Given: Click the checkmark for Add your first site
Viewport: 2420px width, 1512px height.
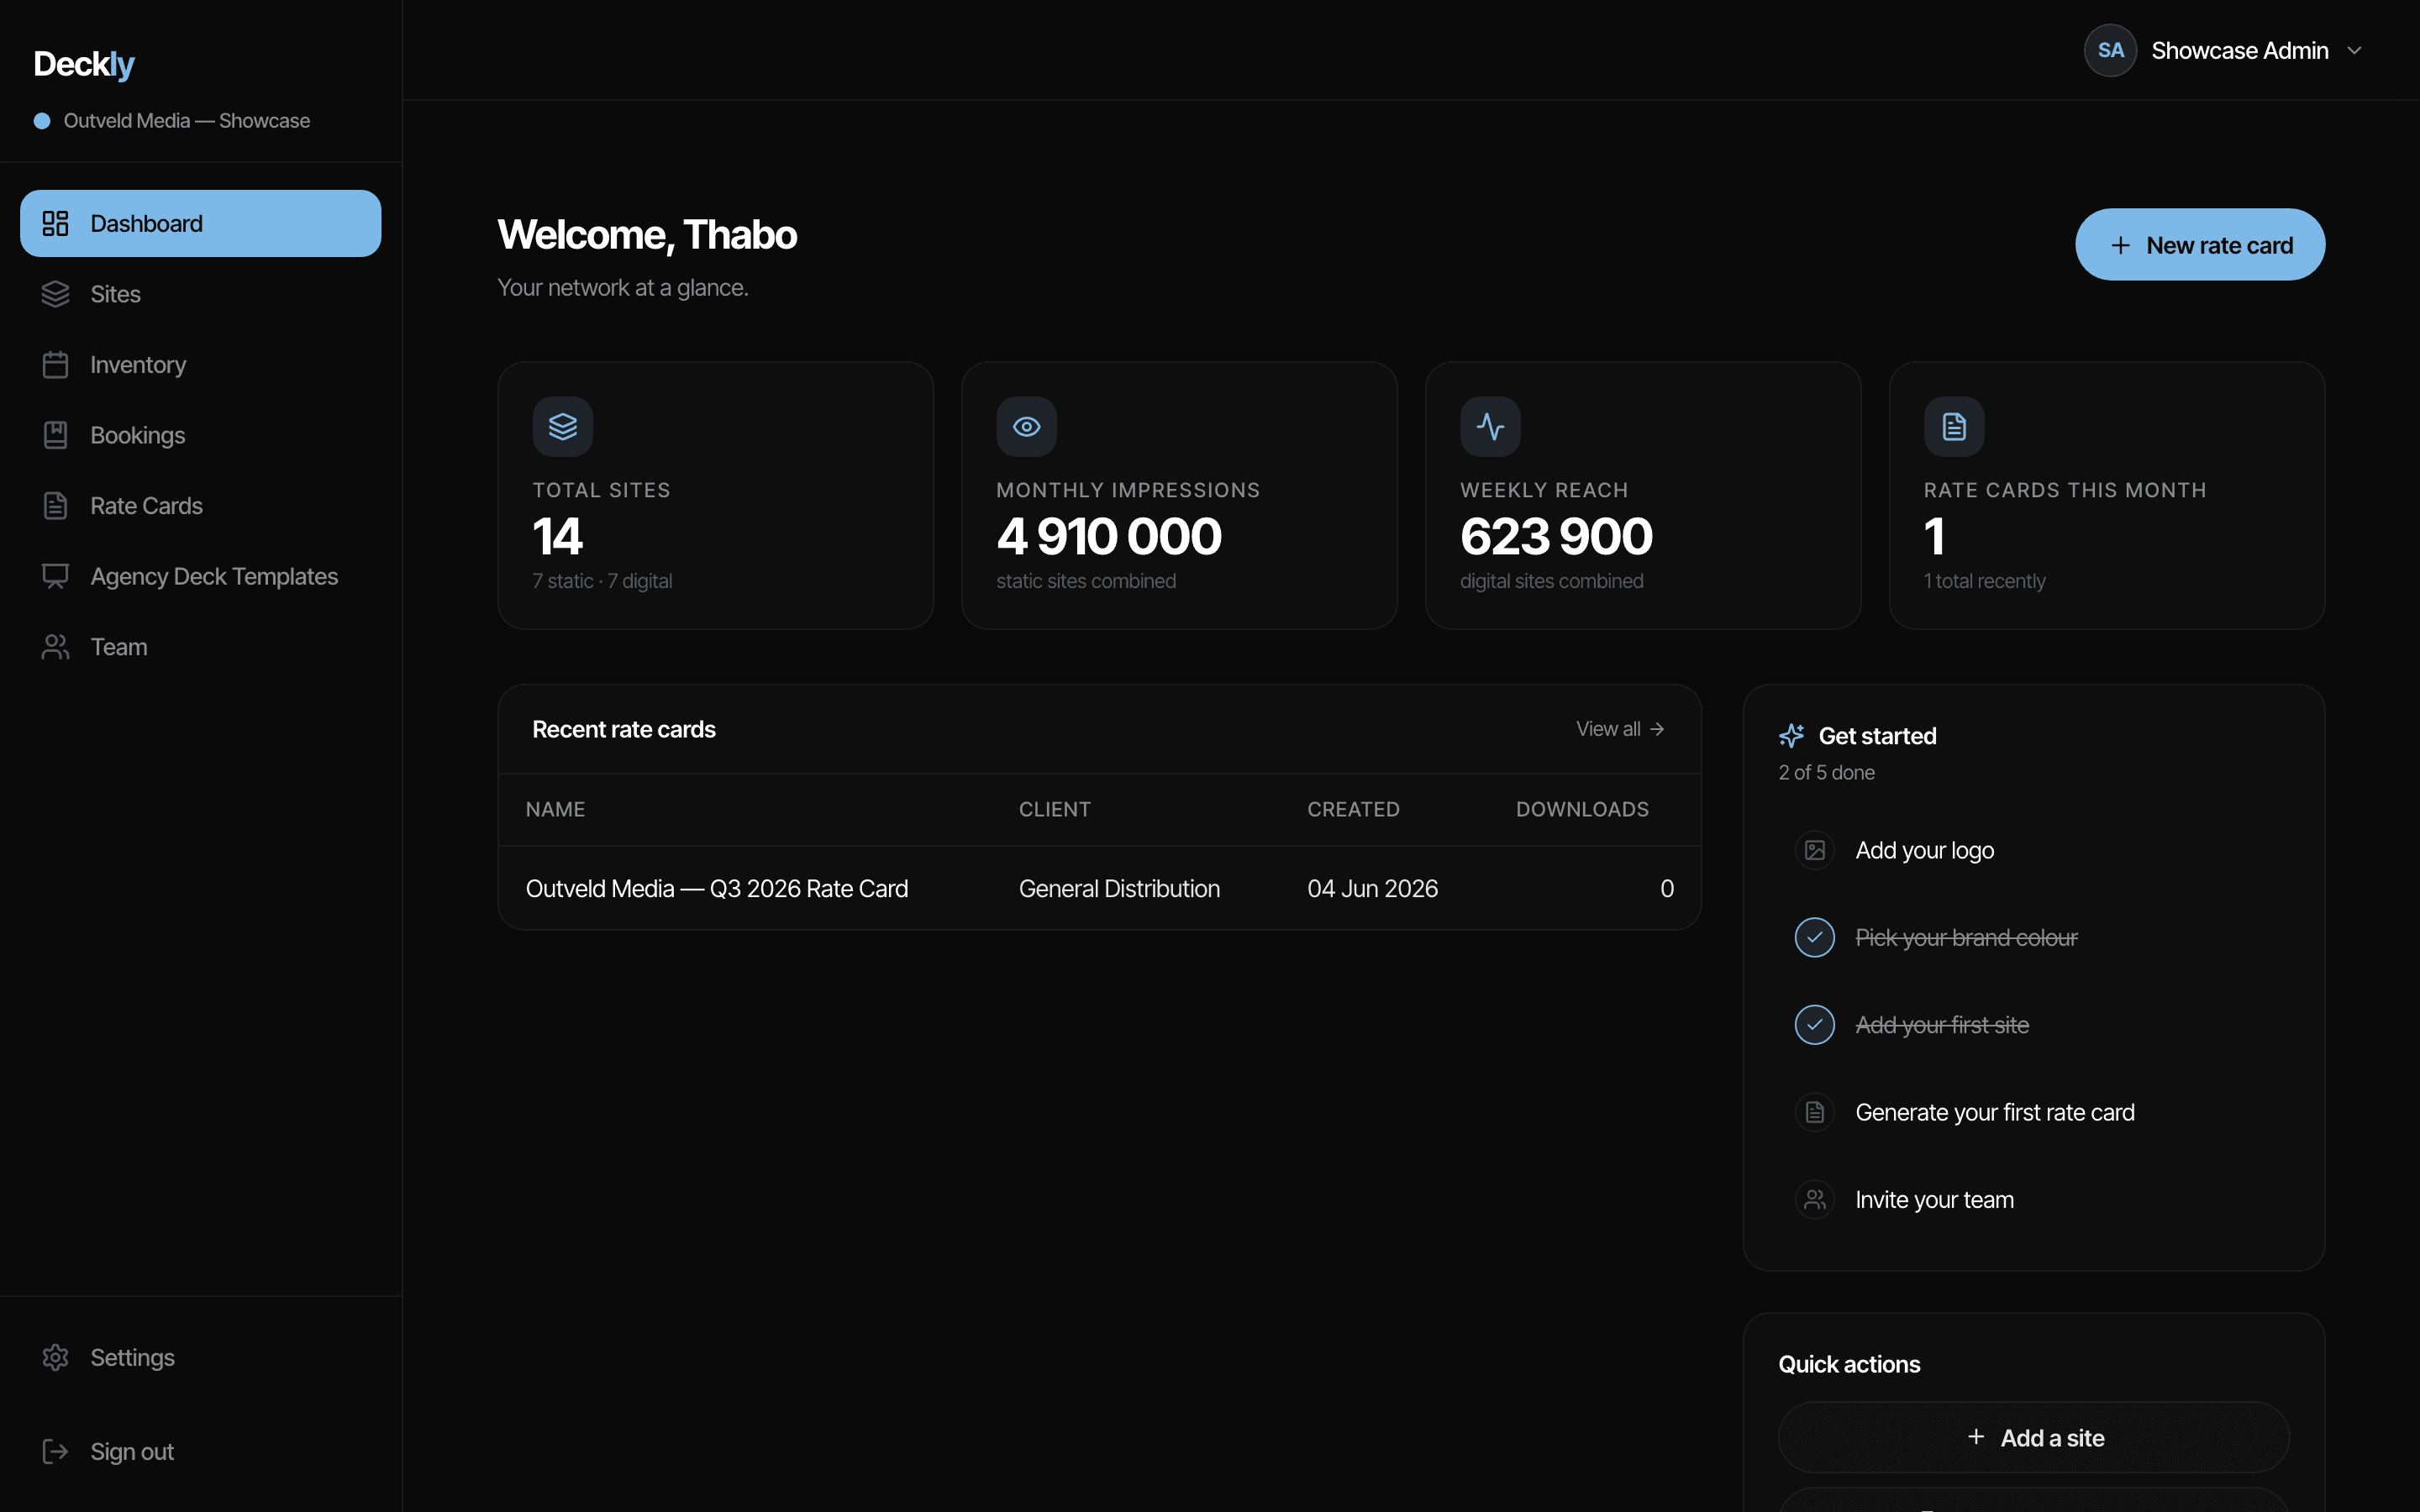Looking at the screenshot, I should pyautogui.click(x=1815, y=1024).
